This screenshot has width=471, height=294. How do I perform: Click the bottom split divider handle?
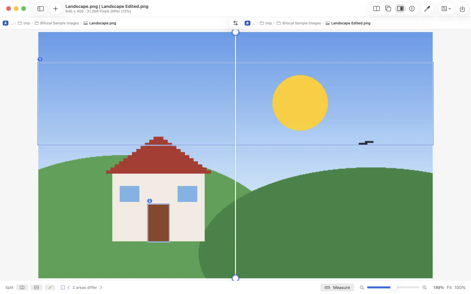pos(235,278)
